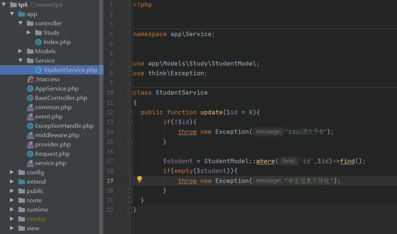Click the app folder icon
397x234 pixels.
click(x=22, y=14)
